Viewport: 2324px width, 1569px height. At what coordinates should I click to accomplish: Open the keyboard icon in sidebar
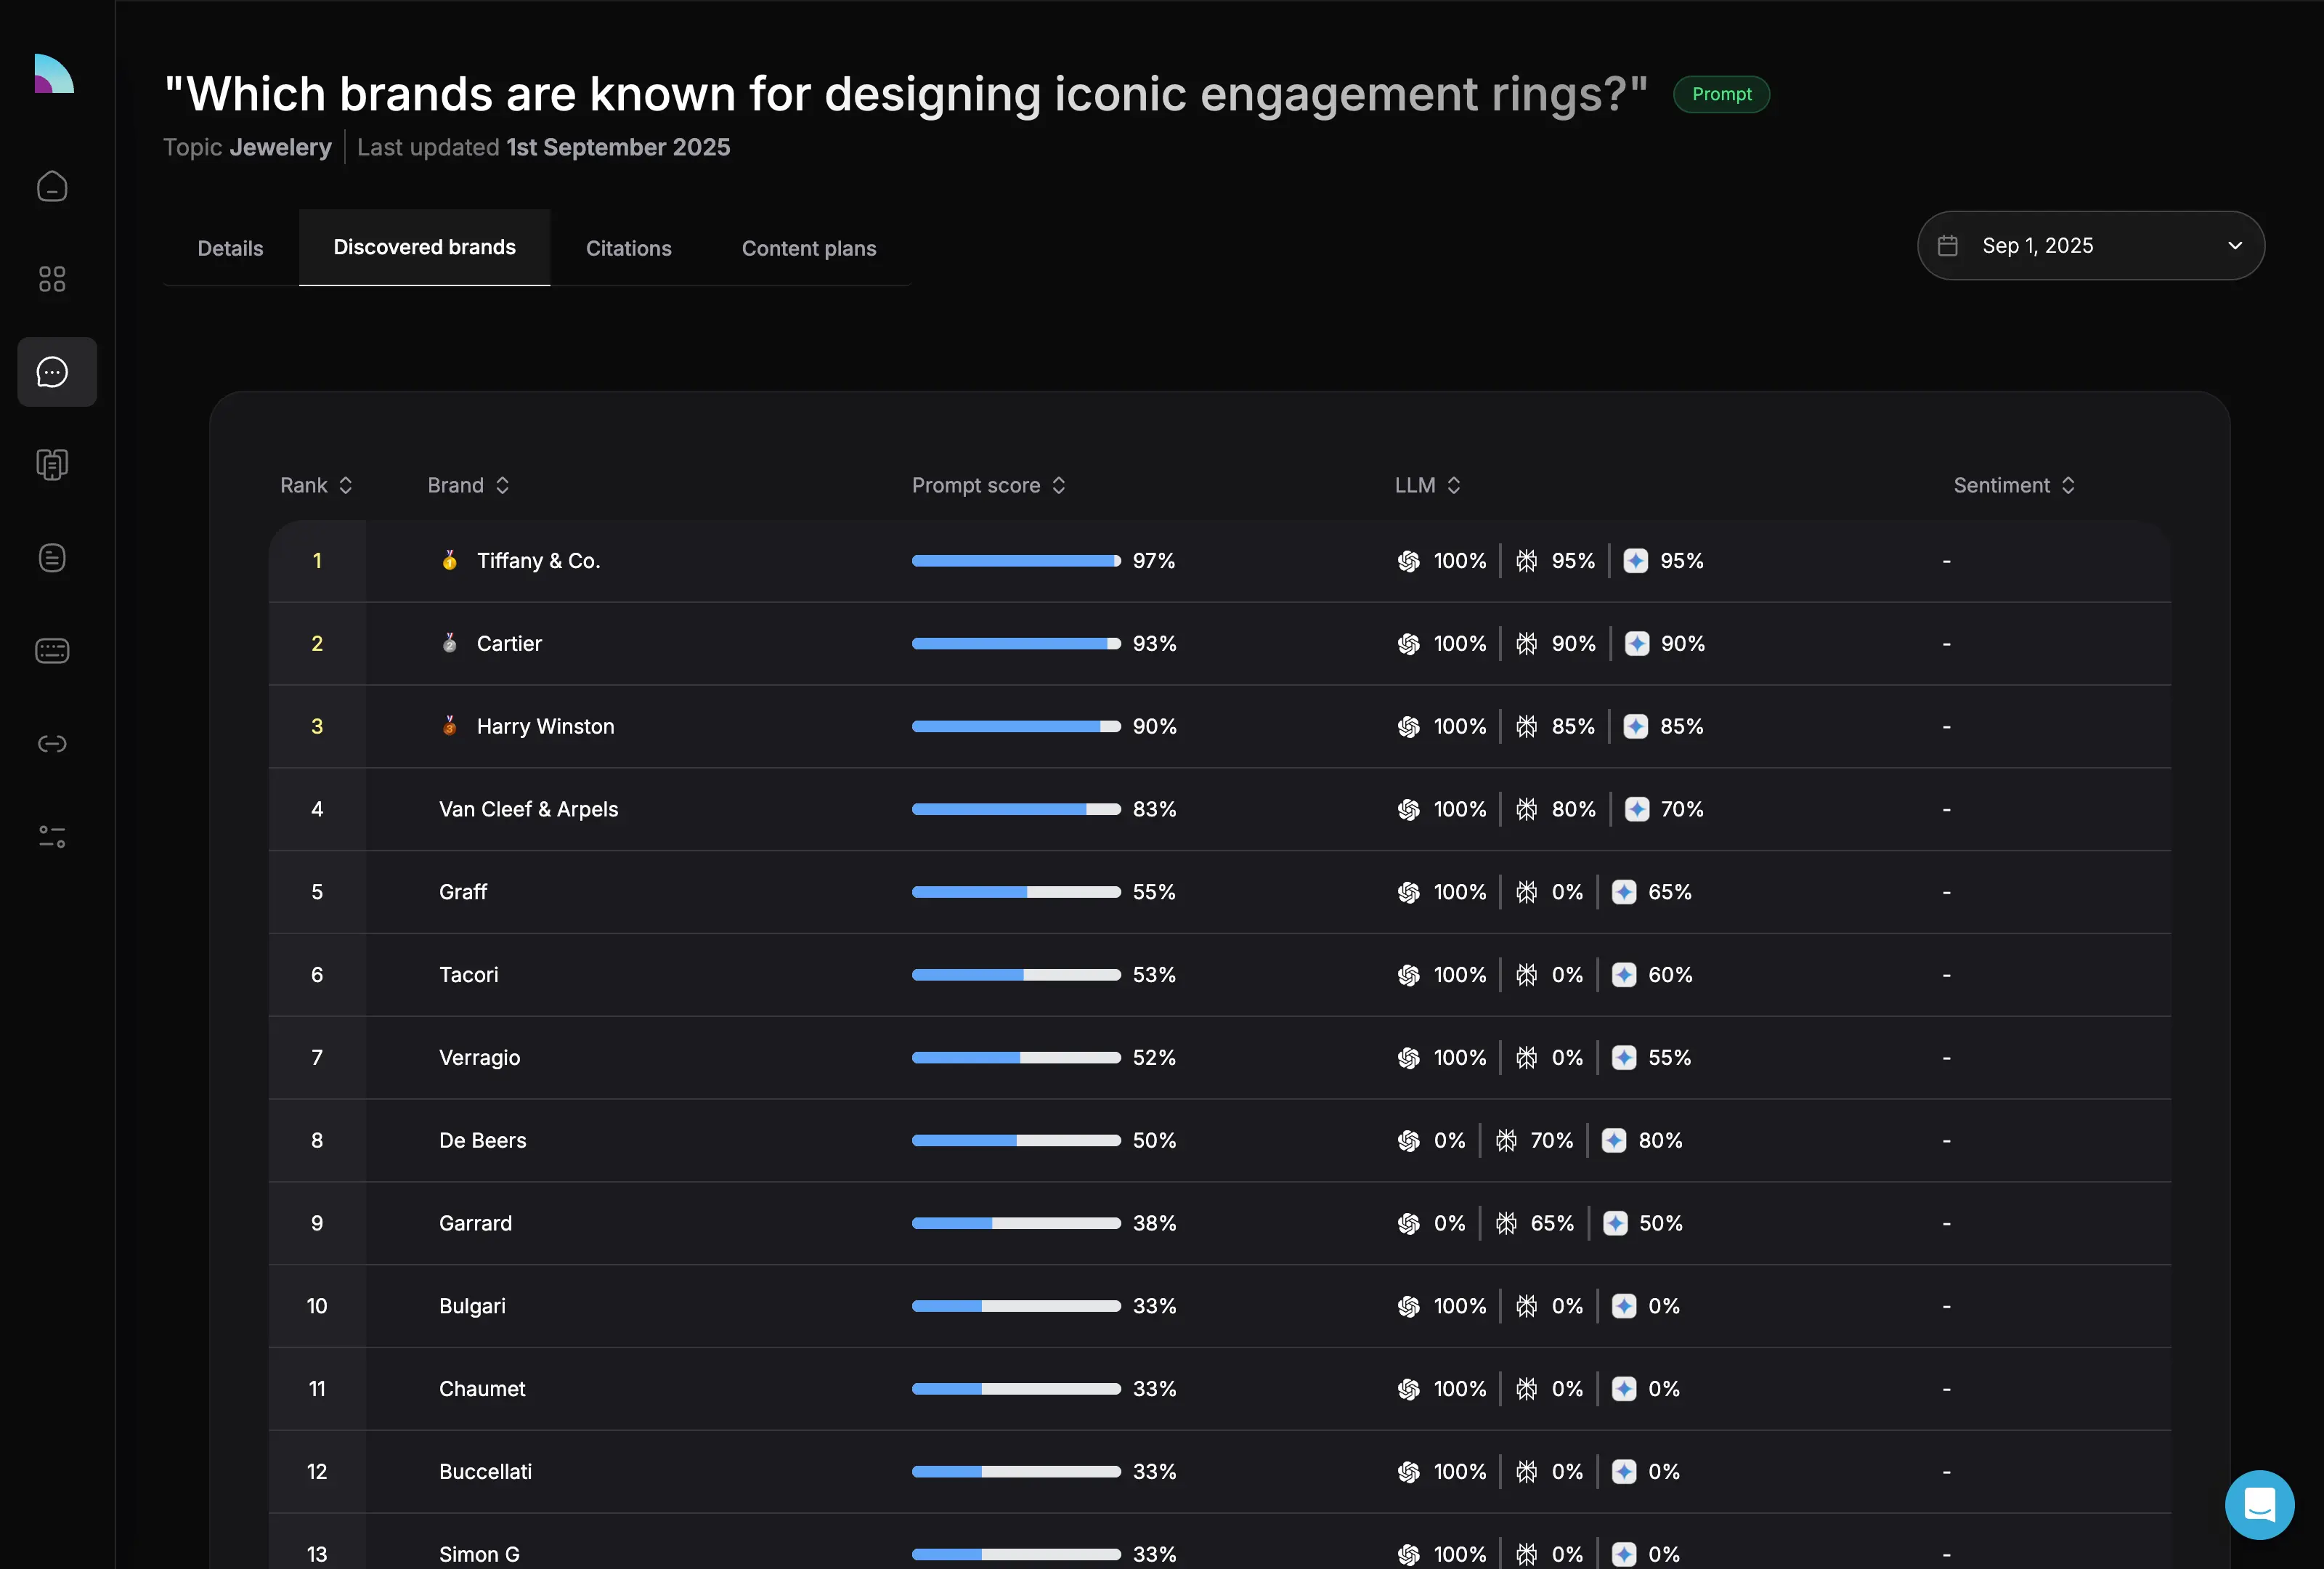pyautogui.click(x=52, y=651)
